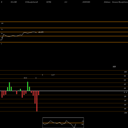This screenshot has width=128, height=128.
Task: Click the 20 label on MR axis
Action: (x=125, y=88)
